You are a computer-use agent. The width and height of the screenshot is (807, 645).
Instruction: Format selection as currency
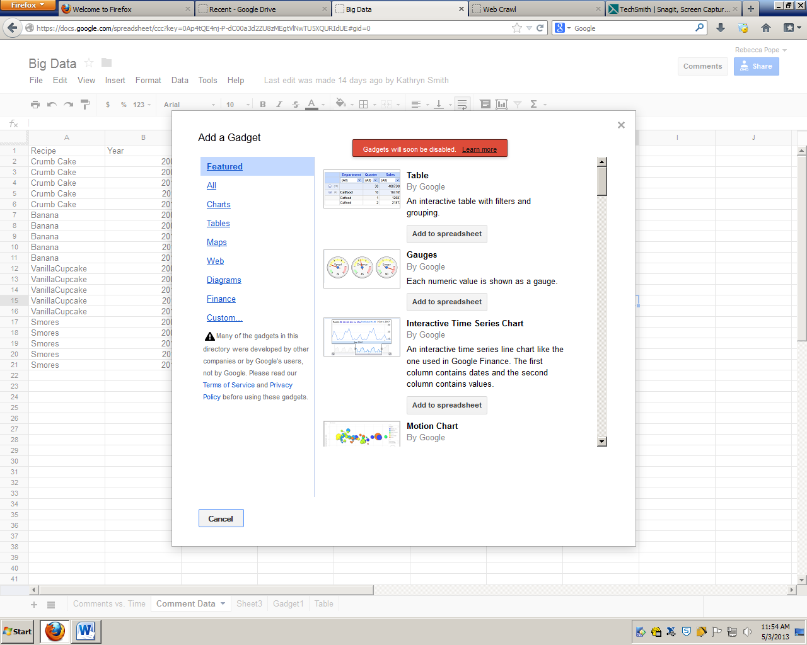click(108, 105)
